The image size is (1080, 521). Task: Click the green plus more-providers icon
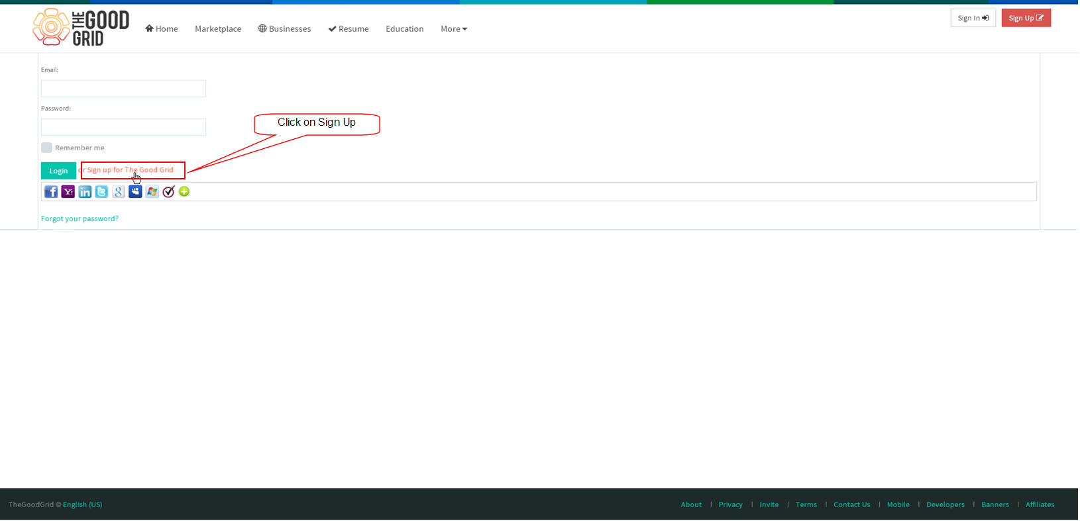(x=184, y=192)
